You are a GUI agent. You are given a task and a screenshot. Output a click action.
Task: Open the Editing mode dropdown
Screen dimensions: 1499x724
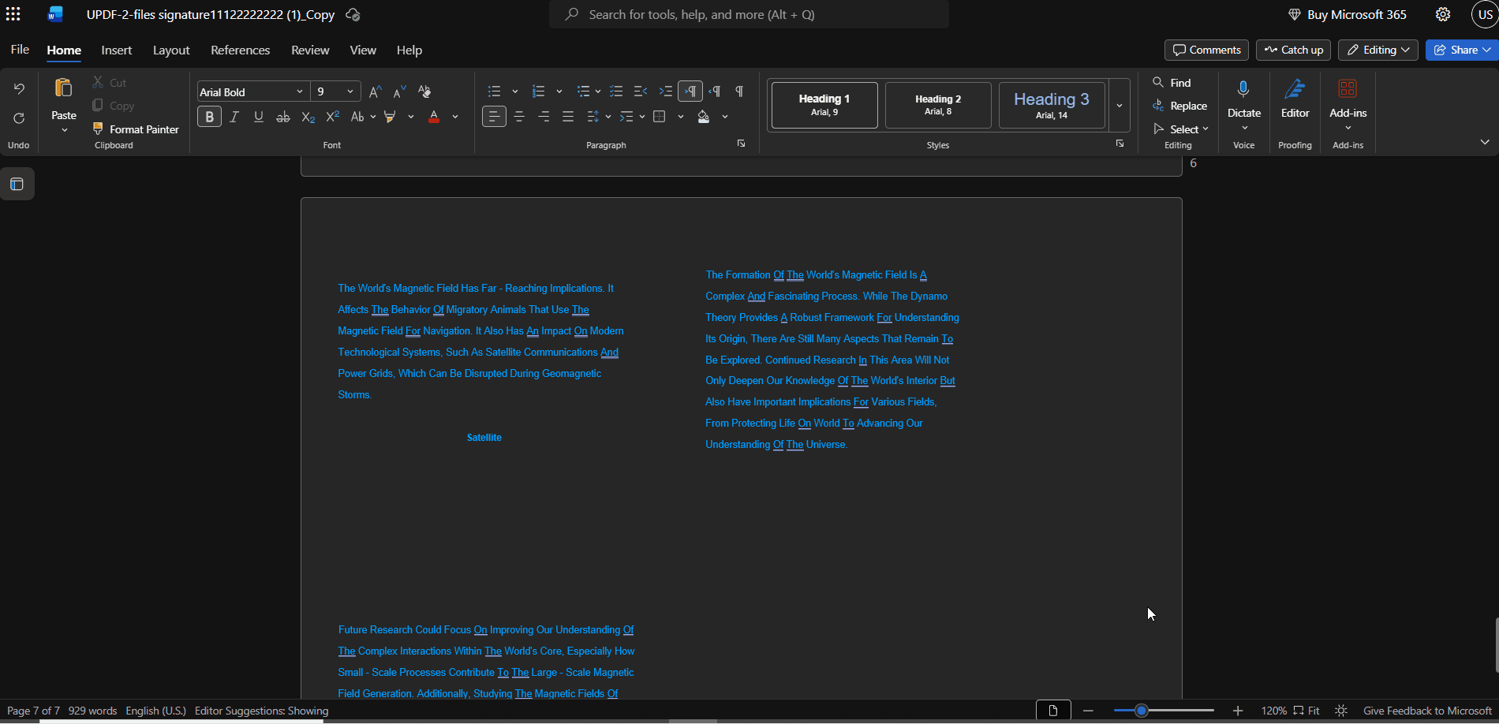click(x=1378, y=50)
